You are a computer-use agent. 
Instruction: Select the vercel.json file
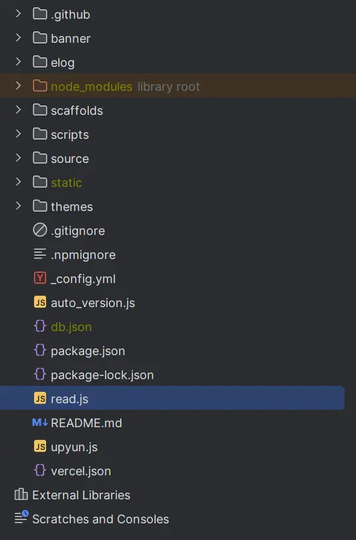(81, 471)
